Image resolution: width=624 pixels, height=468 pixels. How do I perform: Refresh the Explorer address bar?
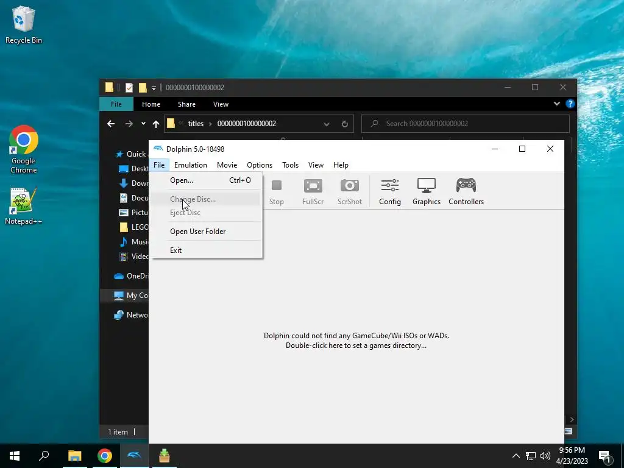[345, 124]
